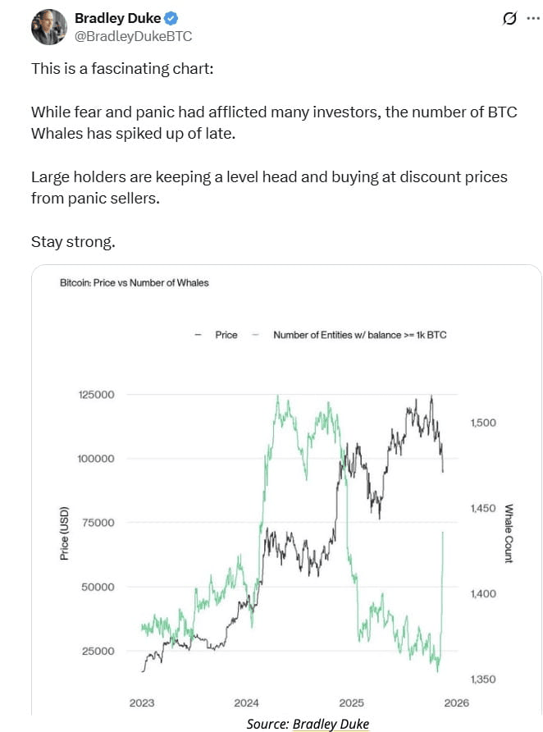Click the black Price legend line marker
This screenshot has height=732, width=543.
pos(198,336)
